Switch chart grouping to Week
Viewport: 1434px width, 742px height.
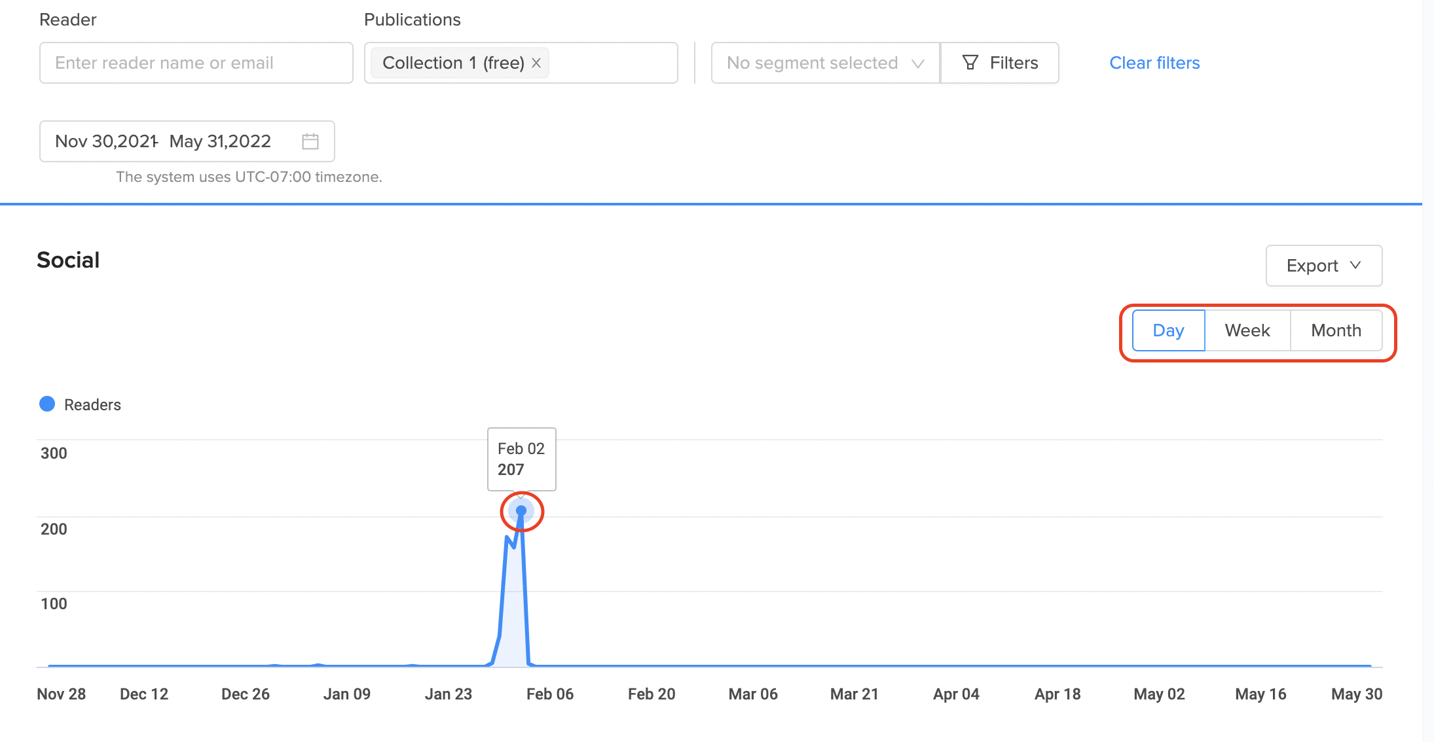coord(1247,330)
